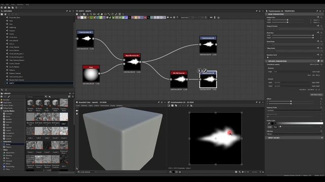325x182 pixels.
Task: Select Atomic Nodes in Library
Action: (8, 105)
